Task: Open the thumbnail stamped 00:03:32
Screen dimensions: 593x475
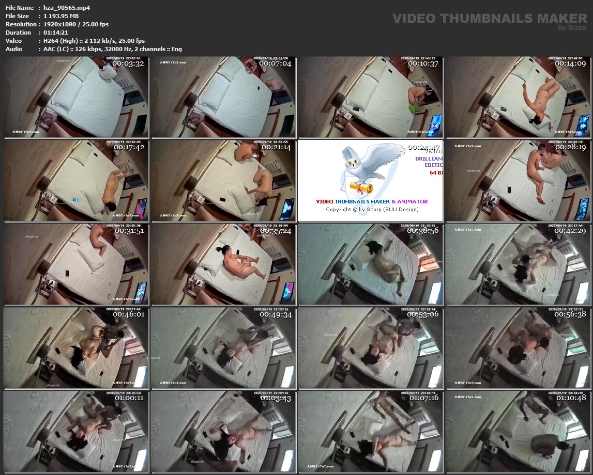Action: pos(77,98)
